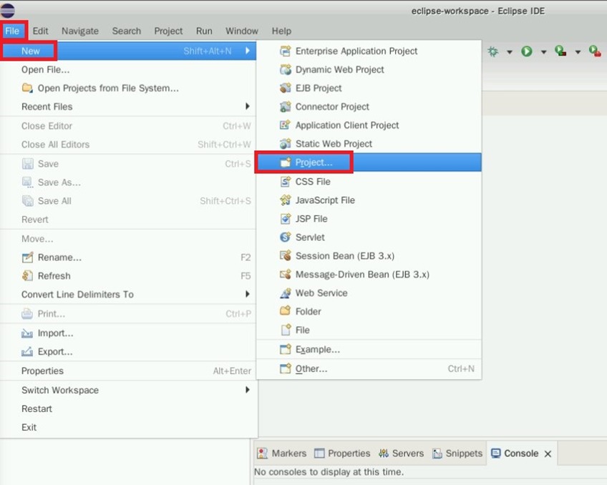This screenshot has height=485, width=607.
Task: Click the External Tools run icon
Action: (x=594, y=52)
